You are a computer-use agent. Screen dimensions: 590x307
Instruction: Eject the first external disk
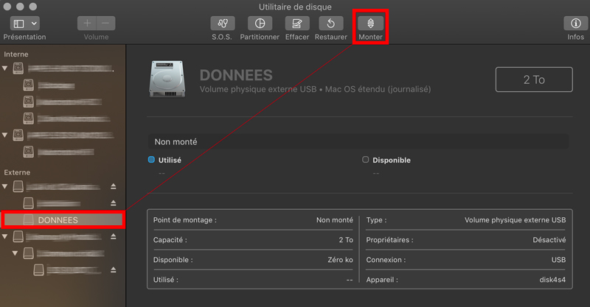coord(114,187)
